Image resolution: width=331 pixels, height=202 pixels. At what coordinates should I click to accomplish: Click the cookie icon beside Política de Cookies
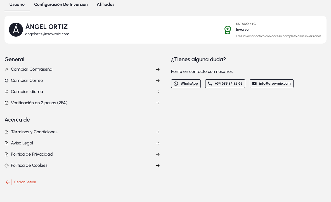pos(6,165)
